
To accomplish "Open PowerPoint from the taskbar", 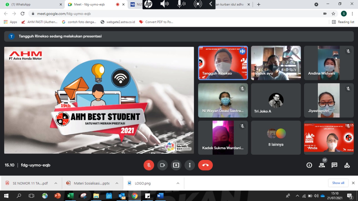I will point(58,196).
